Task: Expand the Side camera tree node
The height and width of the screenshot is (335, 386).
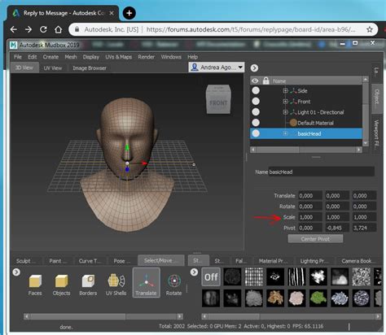Action: point(285,91)
